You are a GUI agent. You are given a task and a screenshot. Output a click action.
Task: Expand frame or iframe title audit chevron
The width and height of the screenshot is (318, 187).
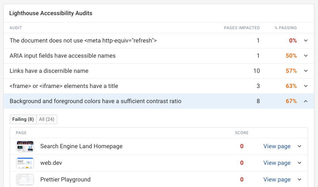(306, 86)
